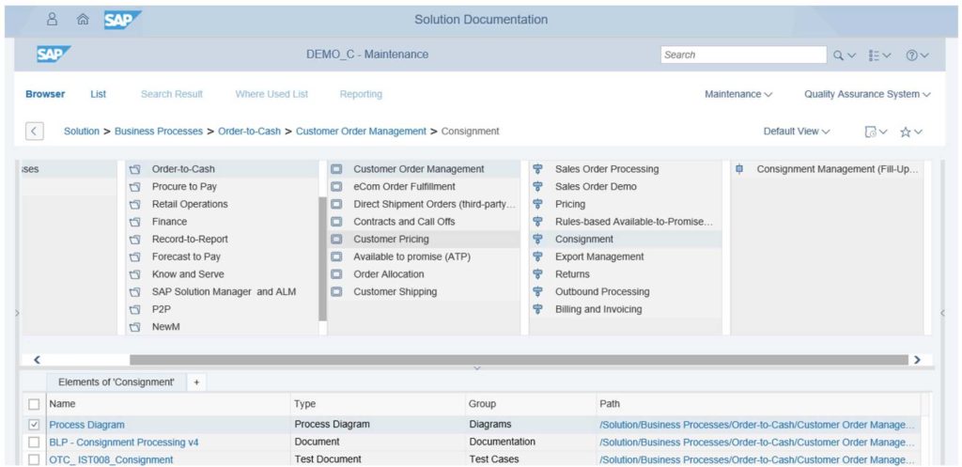The image size is (962, 467).
Task: Click scenario icon beside Order Allocation
Action: [336, 274]
